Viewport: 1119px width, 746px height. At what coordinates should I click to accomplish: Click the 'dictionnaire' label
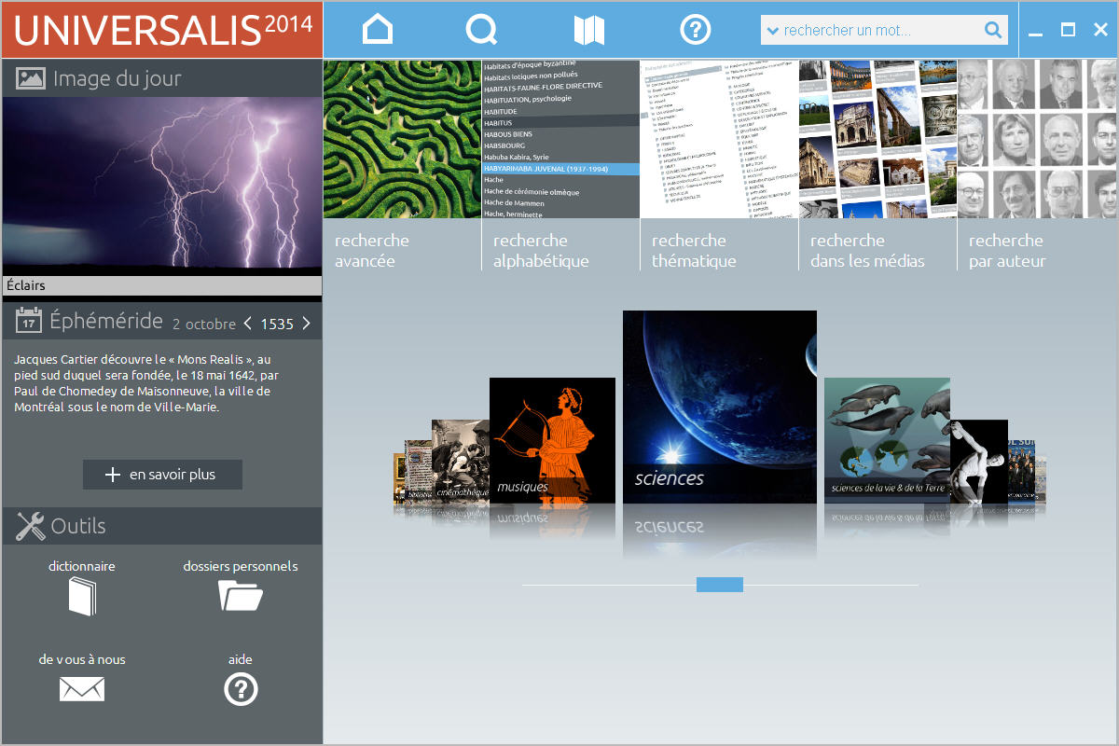click(x=82, y=566)
